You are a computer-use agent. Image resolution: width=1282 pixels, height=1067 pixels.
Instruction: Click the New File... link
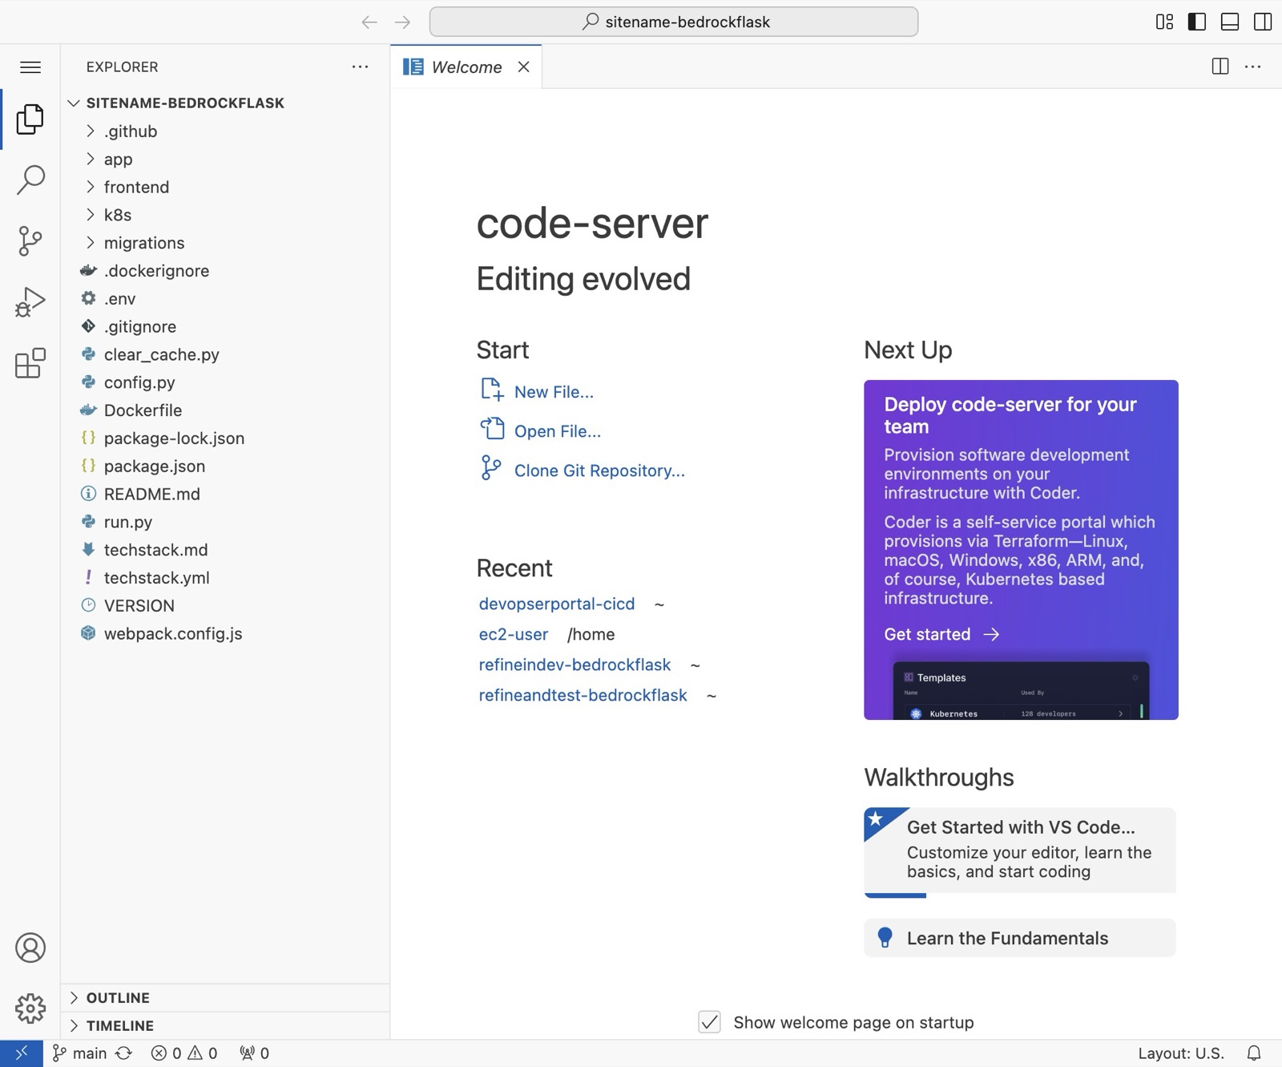(554, 392)
